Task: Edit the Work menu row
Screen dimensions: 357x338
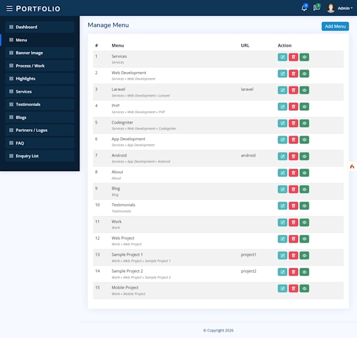Action: [x=282, y=223]
